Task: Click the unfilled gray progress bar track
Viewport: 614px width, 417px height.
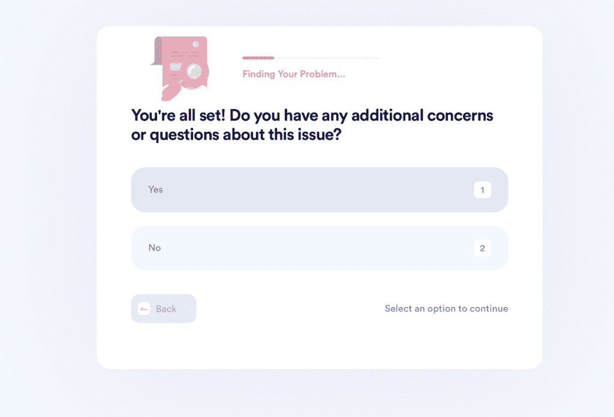Action: pyautogui.click(x=327, y=58)
